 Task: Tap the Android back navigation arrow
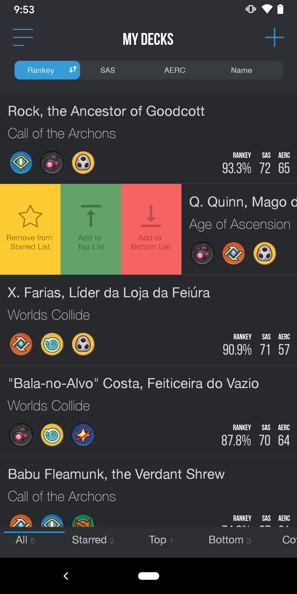[66, 576]
